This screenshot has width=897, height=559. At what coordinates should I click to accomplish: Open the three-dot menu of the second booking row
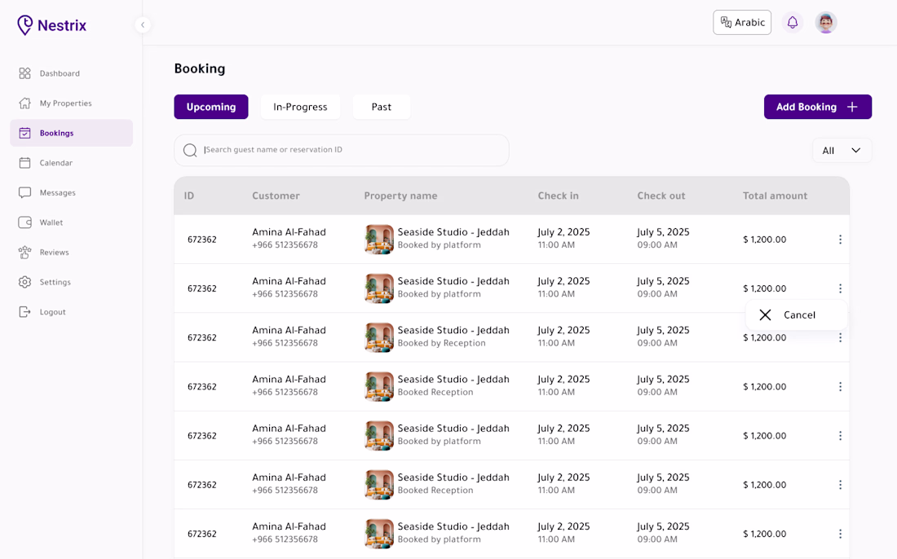[x=840, y=288]
